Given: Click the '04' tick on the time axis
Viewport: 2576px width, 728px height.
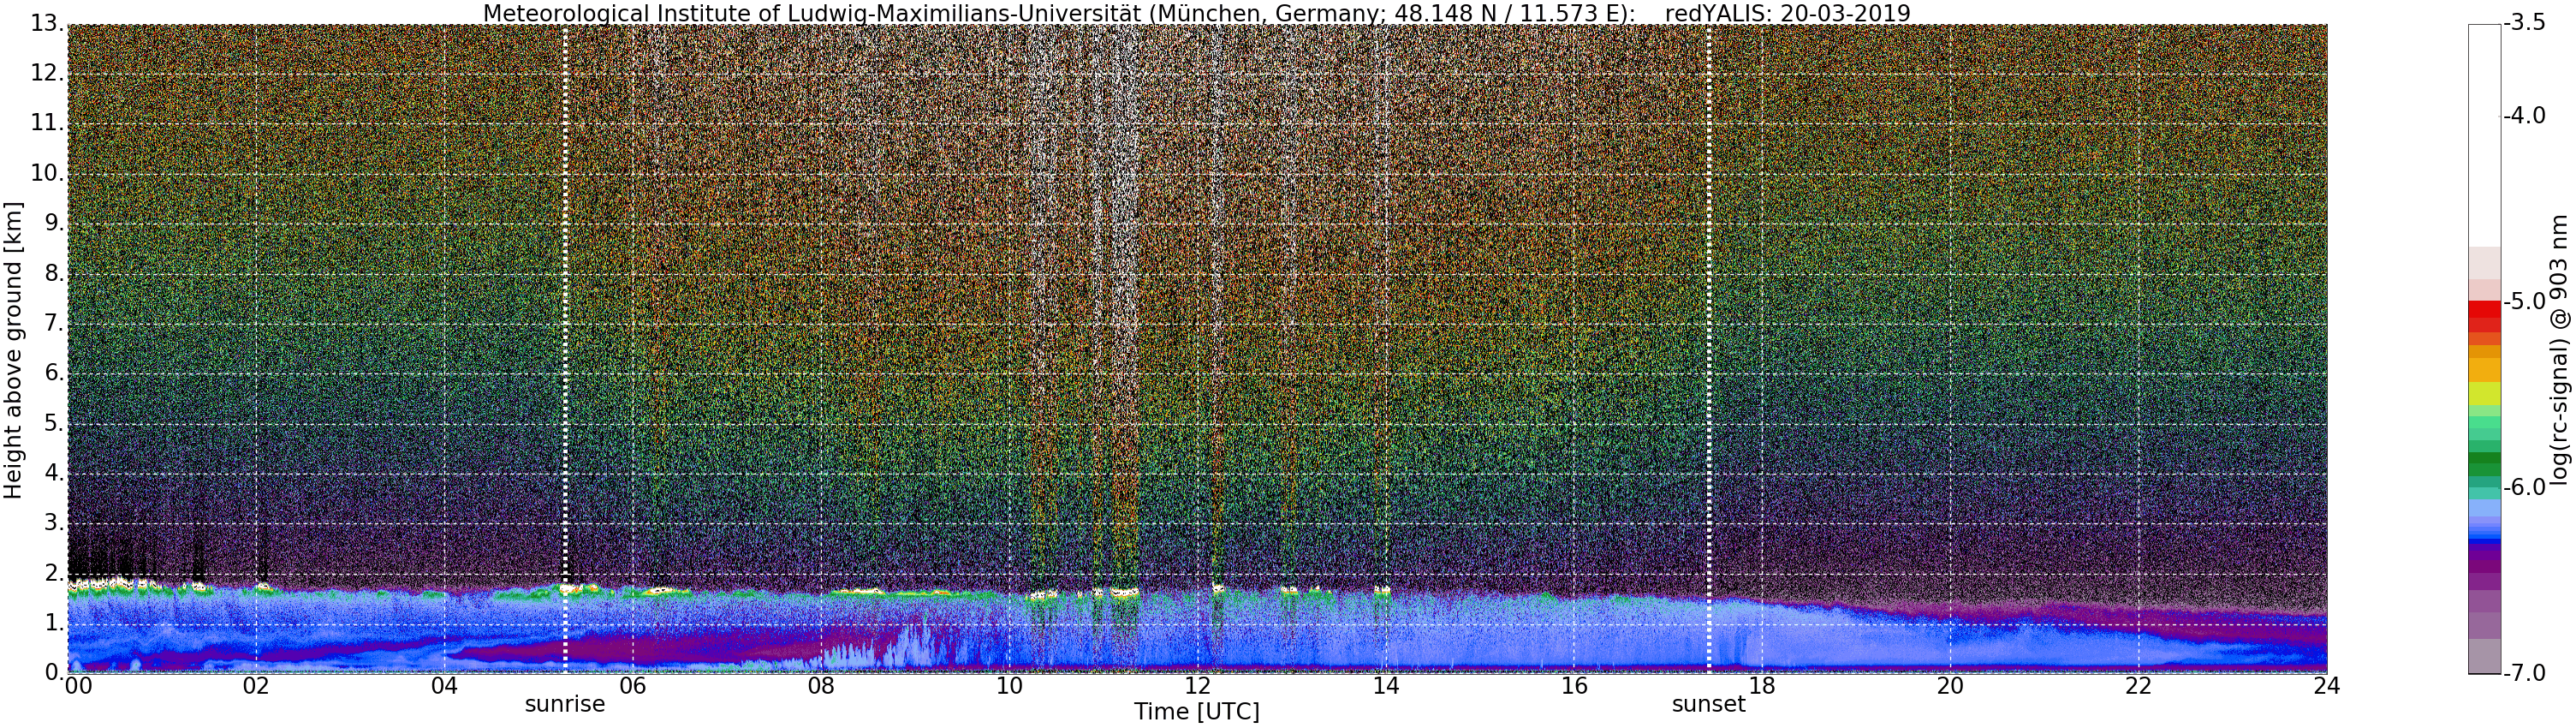Looking at the screenshot, I should point(444,686).
